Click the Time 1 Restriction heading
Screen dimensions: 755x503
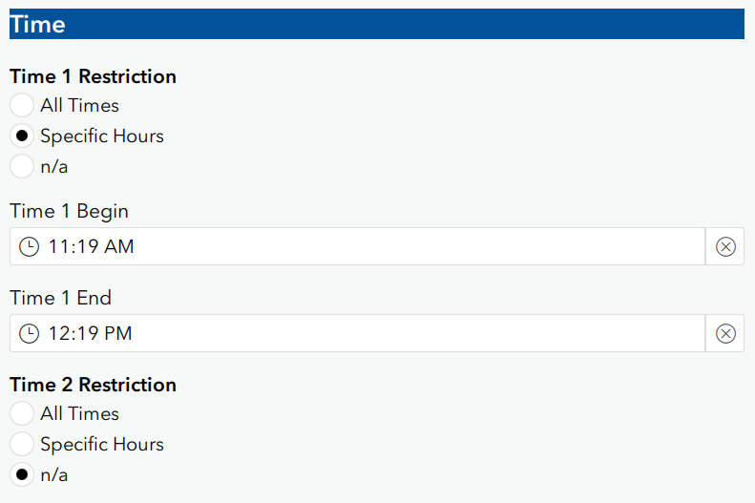coord(93,76)
